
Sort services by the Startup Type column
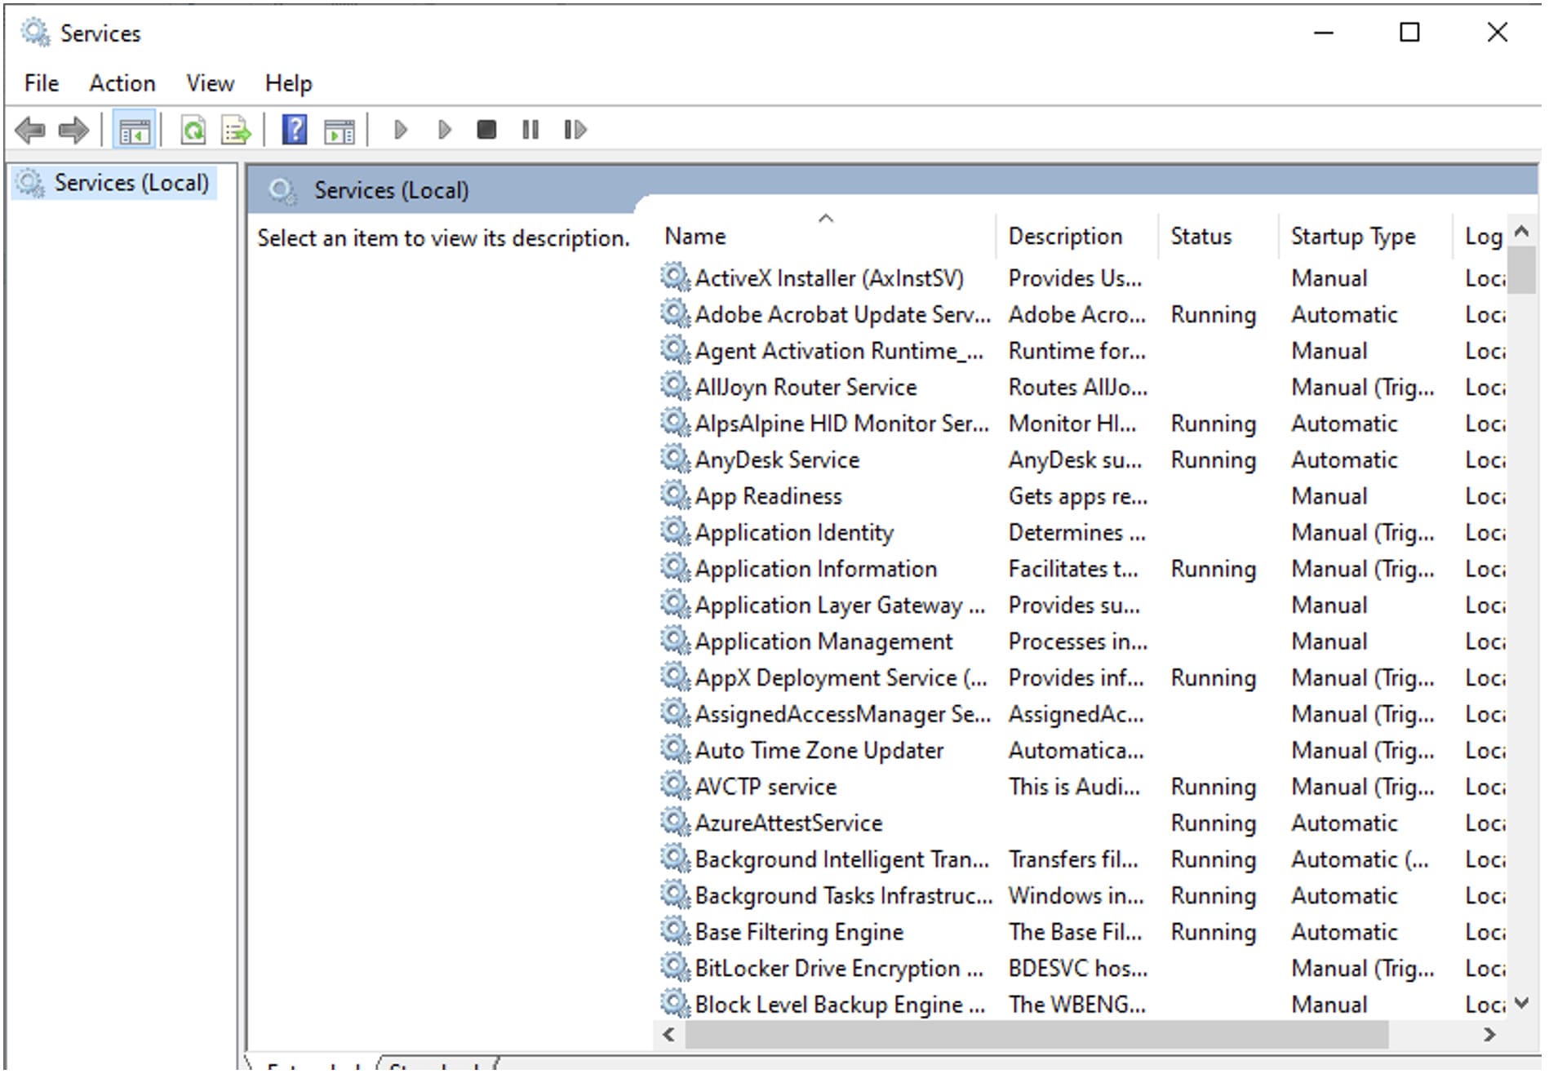(1352, 237)
